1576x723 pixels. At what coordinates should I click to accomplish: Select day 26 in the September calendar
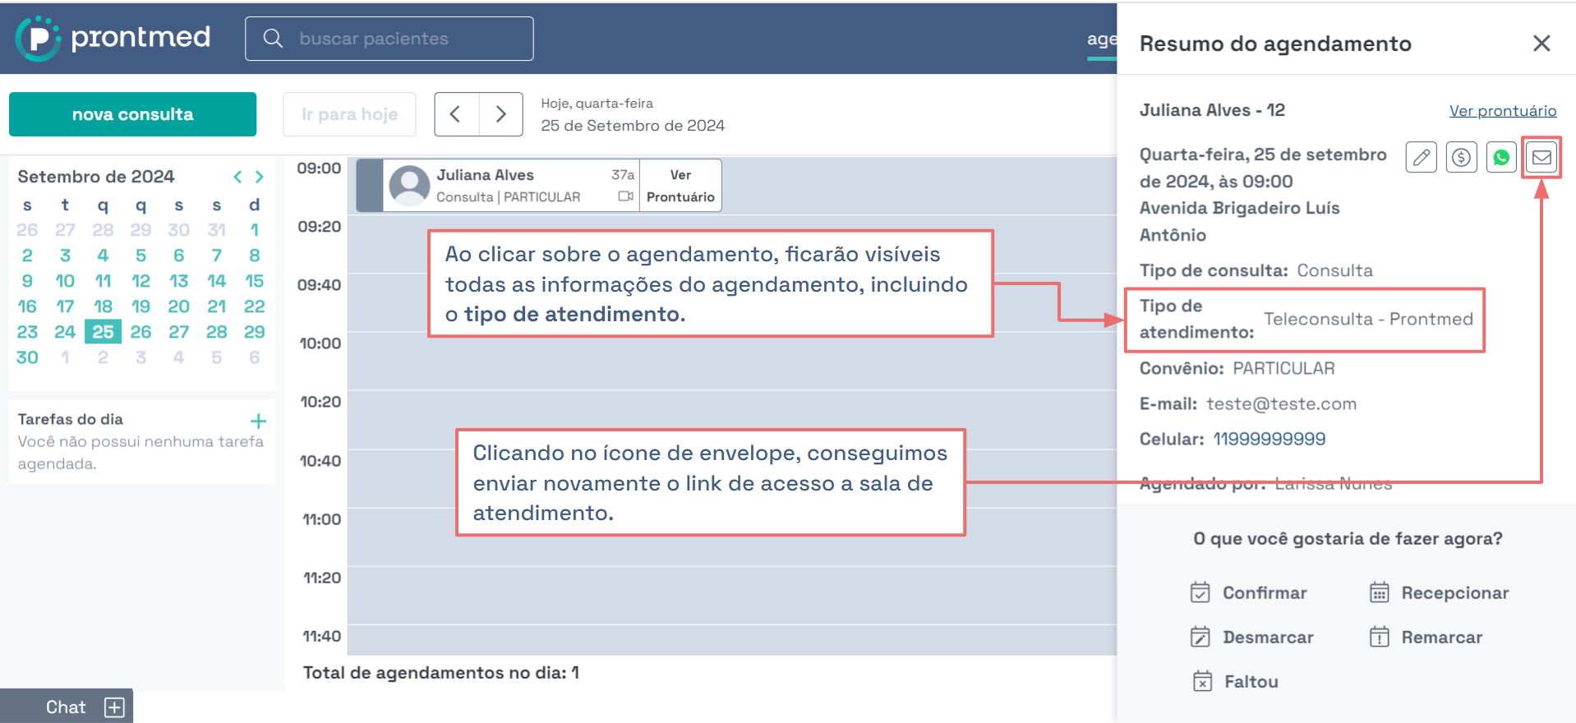(x=141, y=332)
